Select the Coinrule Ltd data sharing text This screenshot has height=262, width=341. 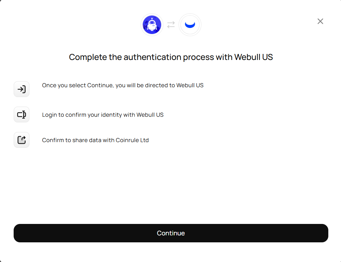click(x=95, y=140)
